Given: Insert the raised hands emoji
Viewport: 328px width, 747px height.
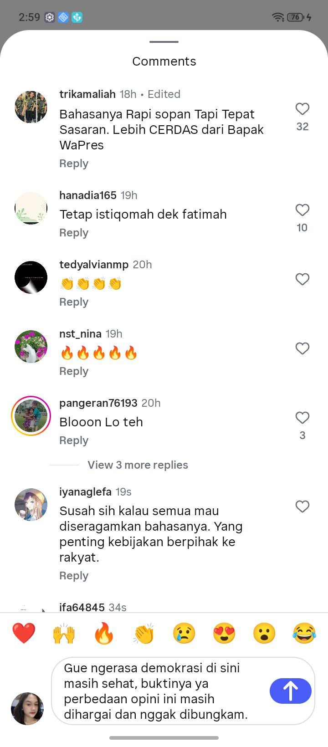Looking at the screenshot, I should [64, 633].
